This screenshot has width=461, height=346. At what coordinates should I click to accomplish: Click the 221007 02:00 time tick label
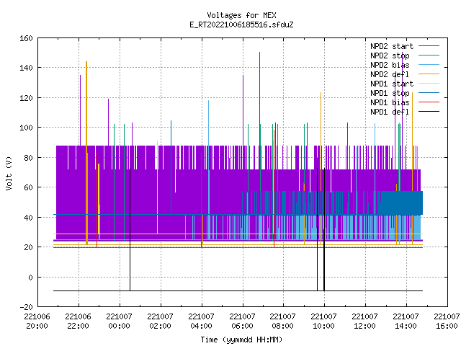click(160, 321)
